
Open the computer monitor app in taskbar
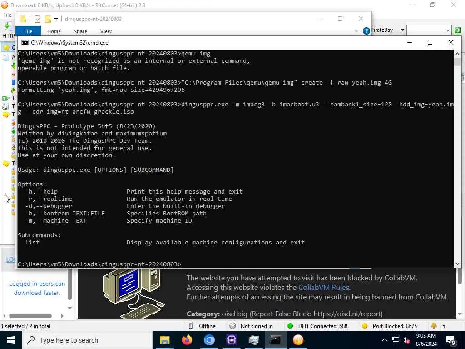pos(253,340)
